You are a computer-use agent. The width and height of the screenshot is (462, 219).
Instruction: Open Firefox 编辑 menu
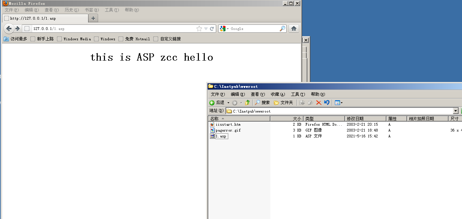(x=31, y=10)
